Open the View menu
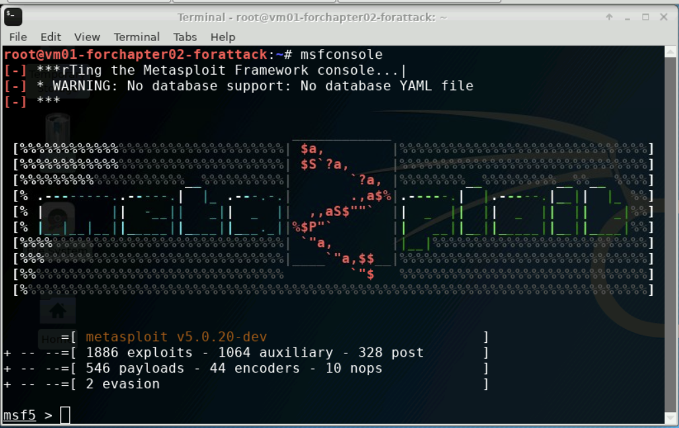The height and width of the screenshot is (428, 679). (87, 37)
